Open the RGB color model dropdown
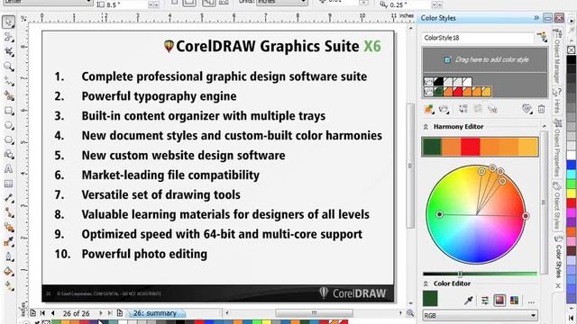The width and height of the screenshot is (577, 324). (x=480, y=316)
